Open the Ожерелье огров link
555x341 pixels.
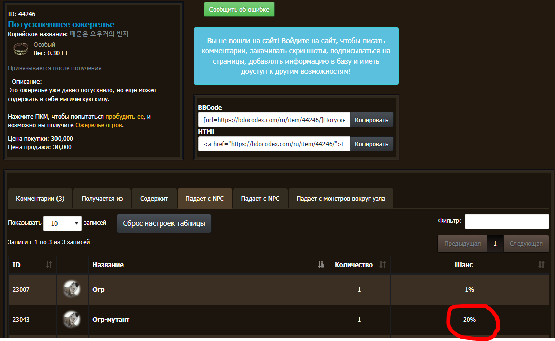click(99, 125)
